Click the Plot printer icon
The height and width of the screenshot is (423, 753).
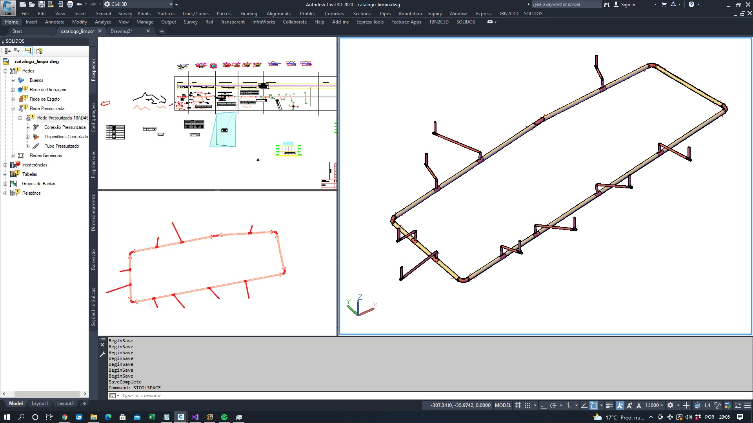click(69, 4)
